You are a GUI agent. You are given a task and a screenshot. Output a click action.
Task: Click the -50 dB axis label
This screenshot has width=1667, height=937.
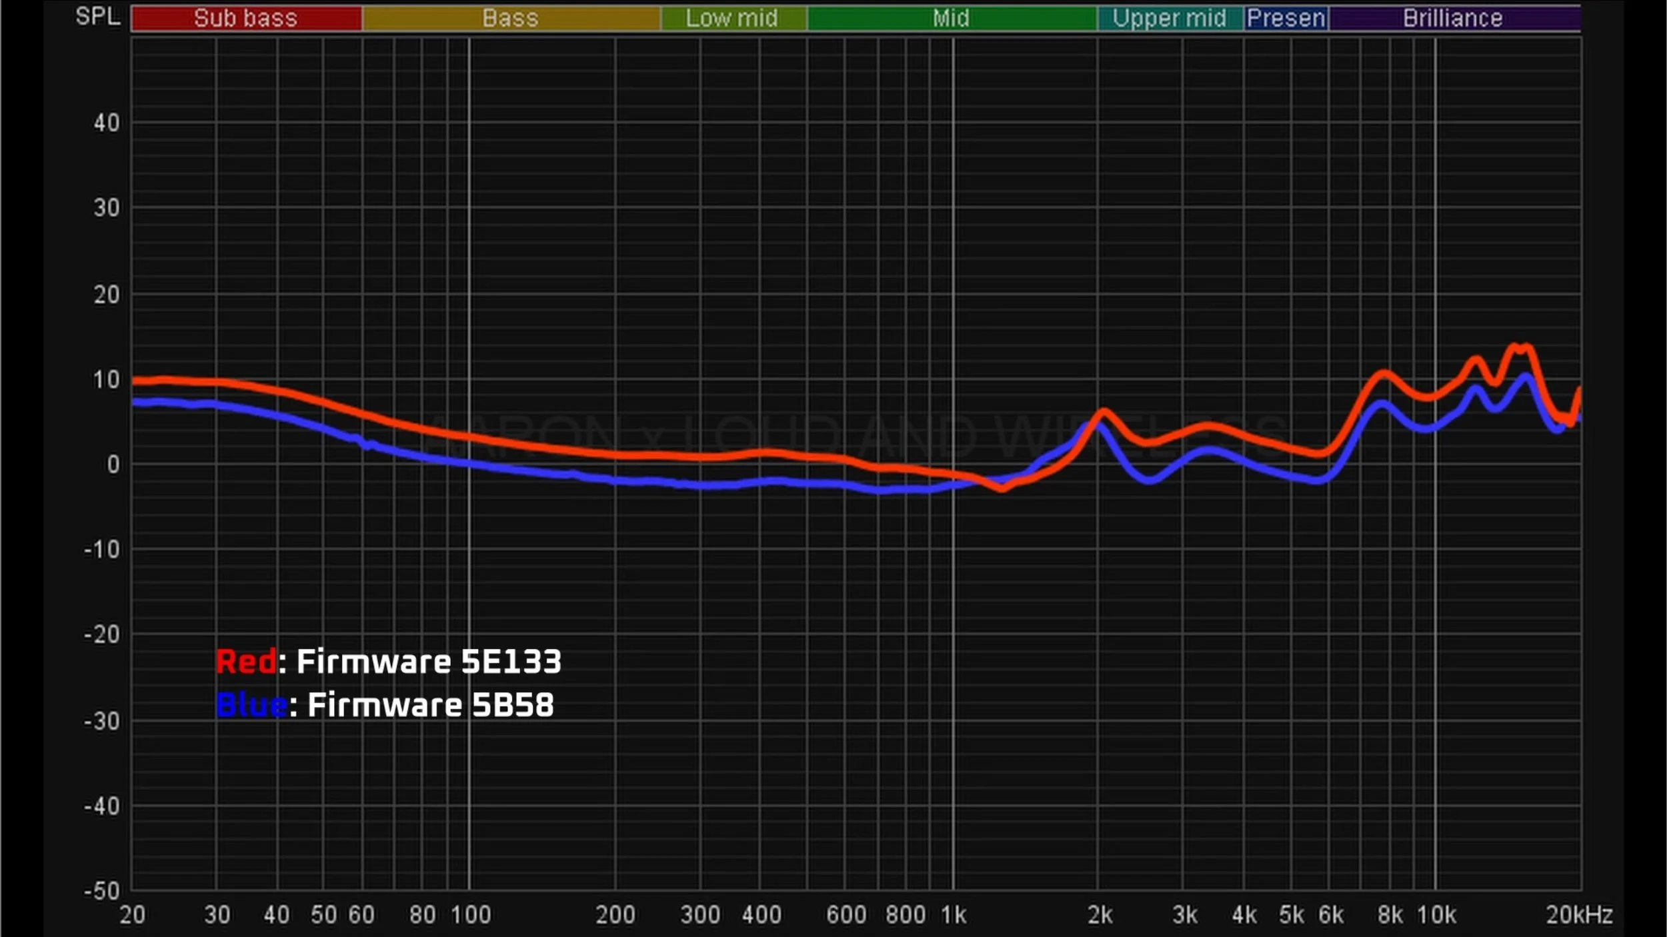(102, 891)
